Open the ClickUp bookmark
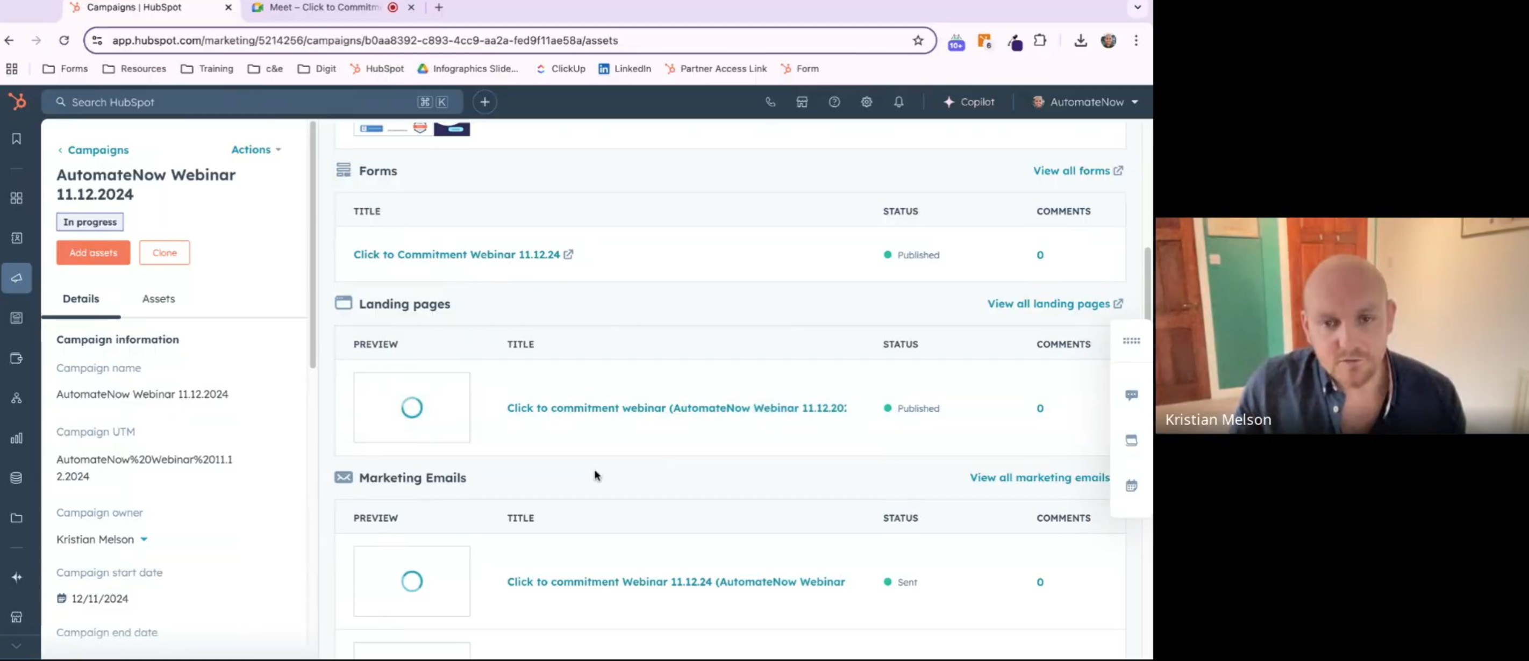The image size is (1529, 661). tap(560, 69)
